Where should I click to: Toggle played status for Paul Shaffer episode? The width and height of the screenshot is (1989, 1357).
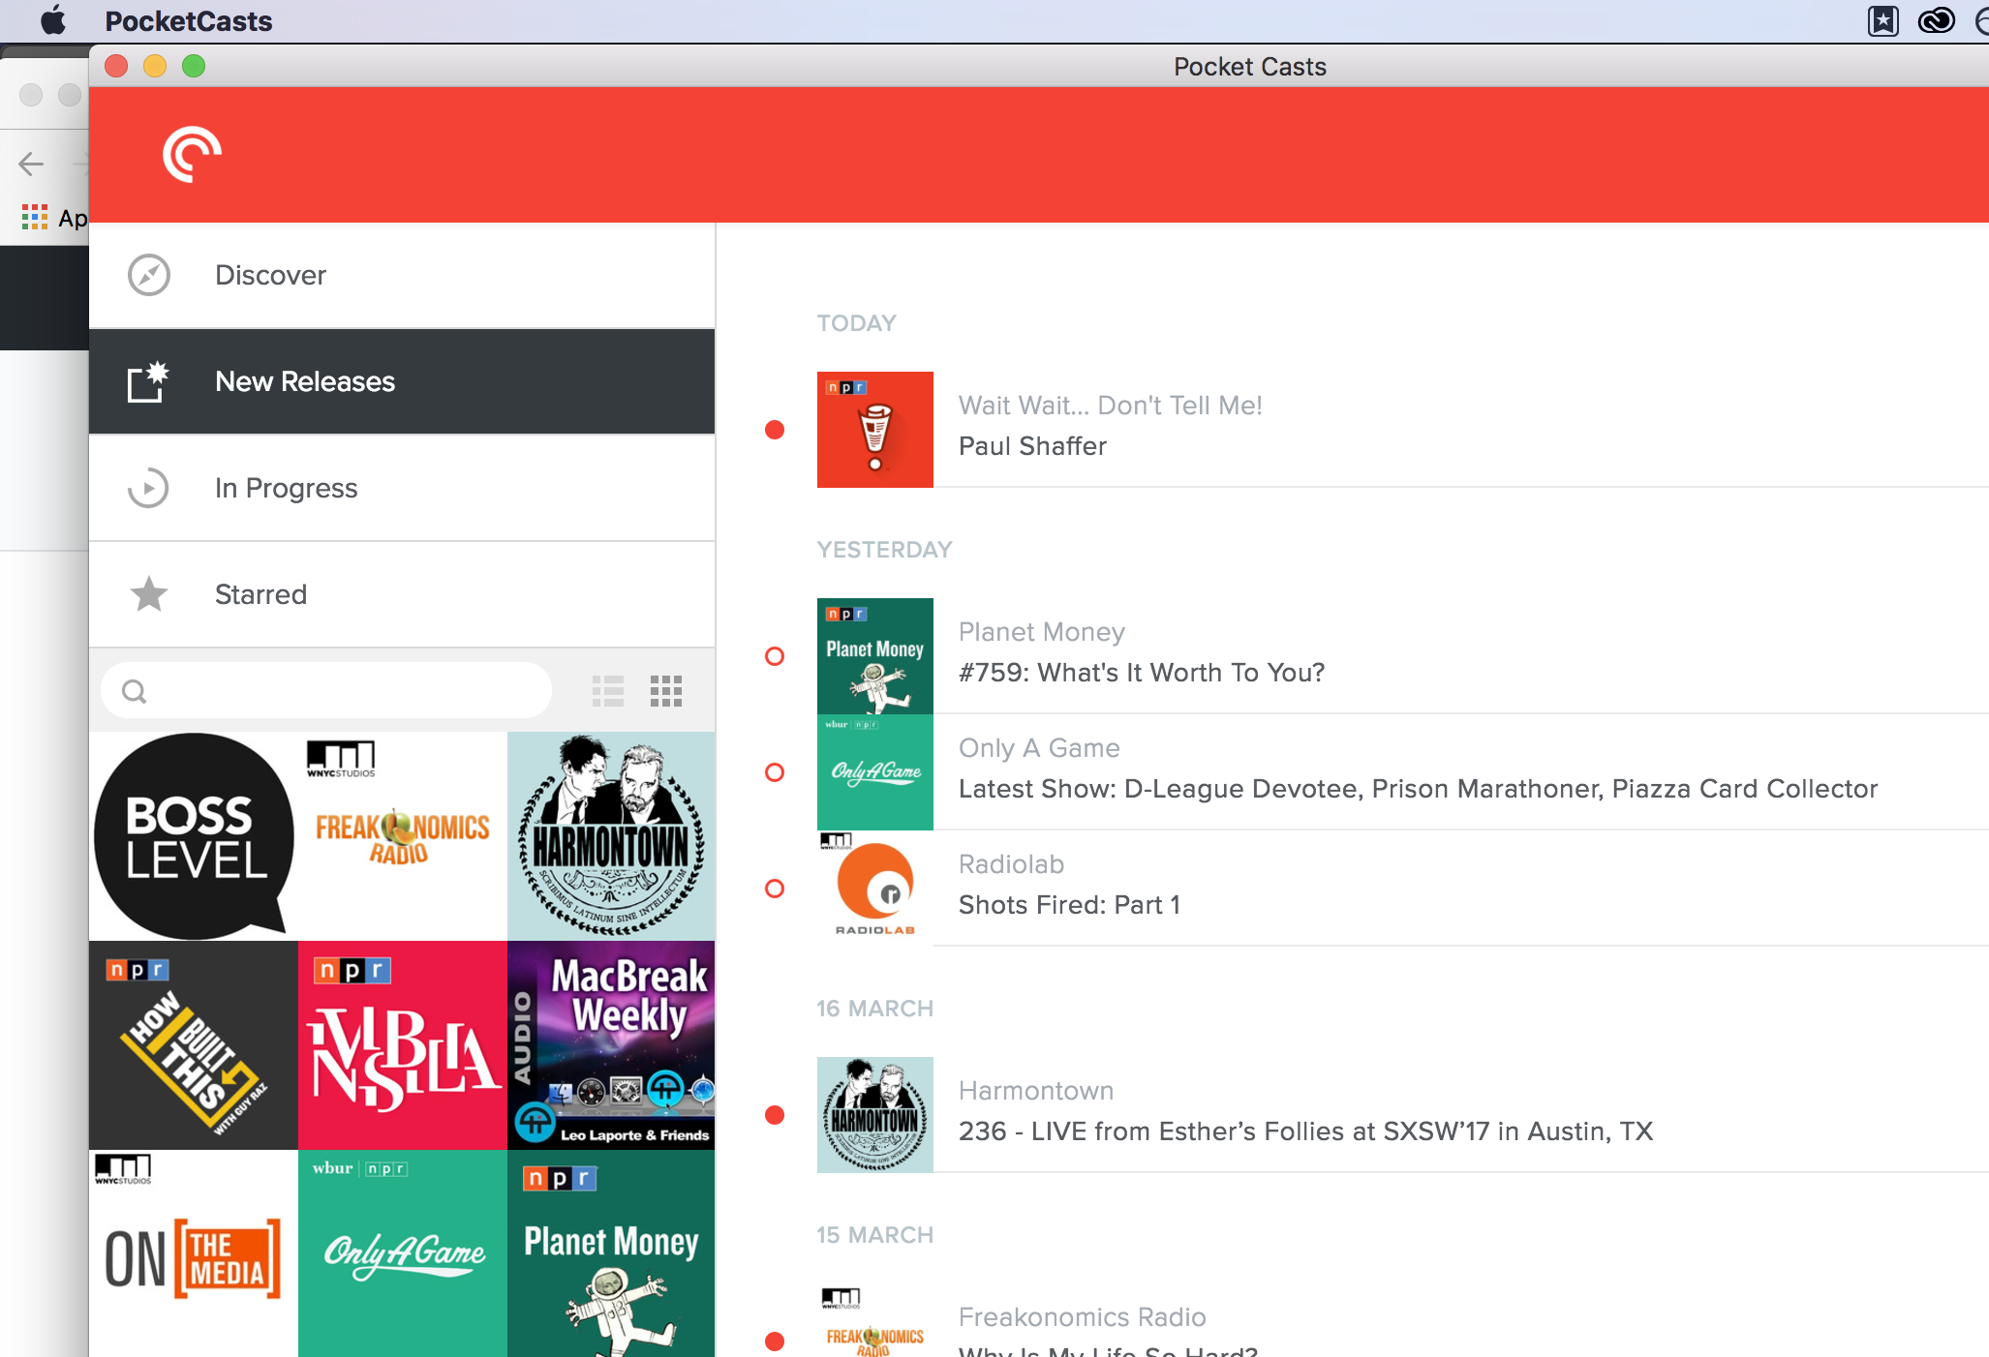(x=775, y=430)
